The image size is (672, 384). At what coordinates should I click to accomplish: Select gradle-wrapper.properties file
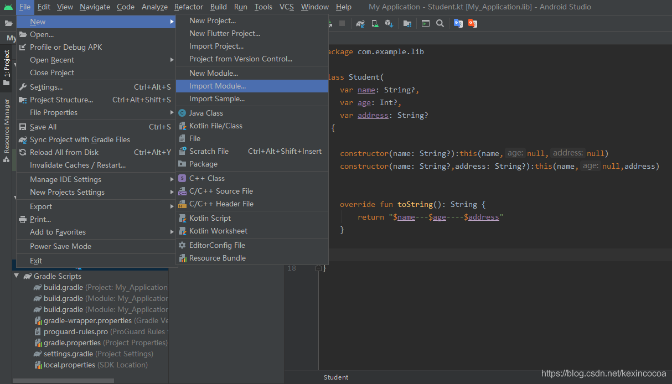pyautogui.click(x=101, y=320)
